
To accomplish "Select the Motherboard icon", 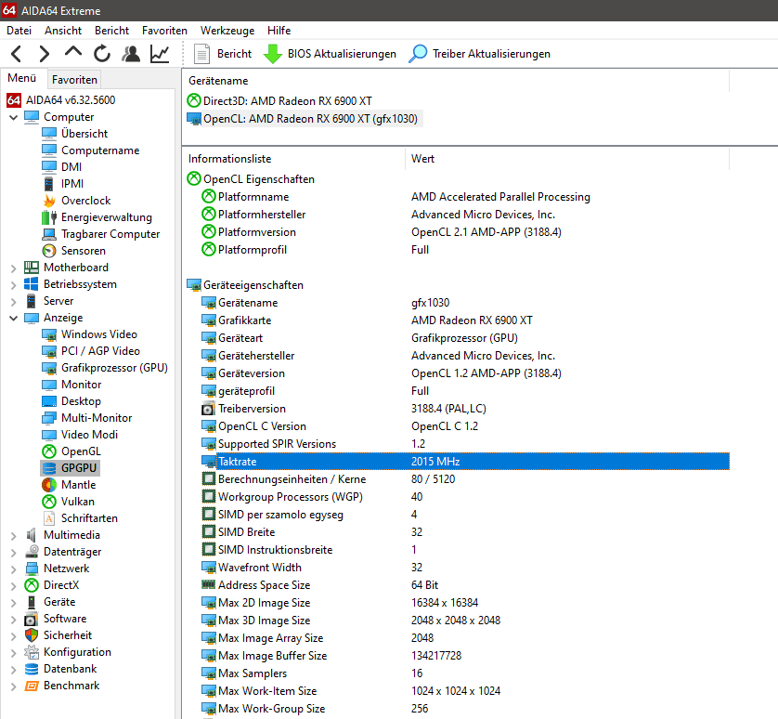I will [x=32, y=268].
